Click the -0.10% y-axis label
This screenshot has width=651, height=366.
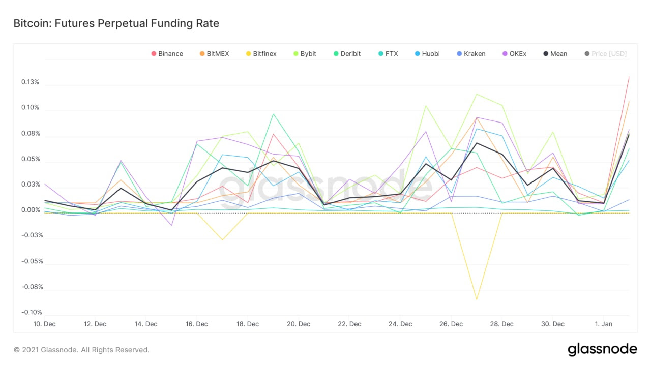29,312
